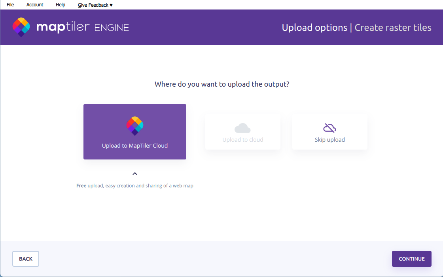The image size is (443, 277).
Task: Click the "Where do you want to upload" heading
Action: coord(221,84)
